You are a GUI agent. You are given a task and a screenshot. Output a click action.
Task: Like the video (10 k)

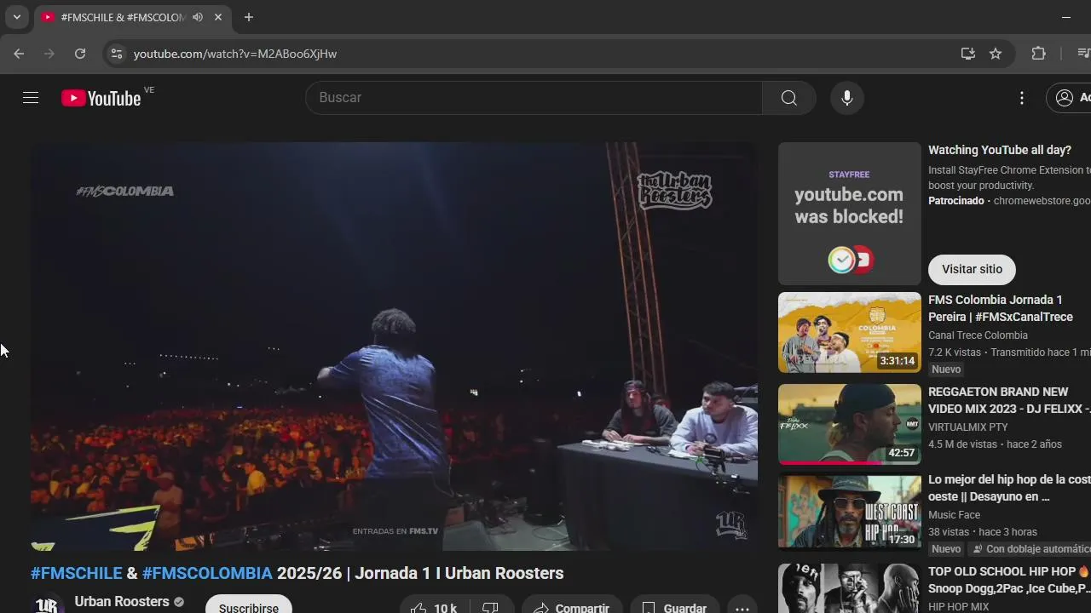click(x=434, y=608)
